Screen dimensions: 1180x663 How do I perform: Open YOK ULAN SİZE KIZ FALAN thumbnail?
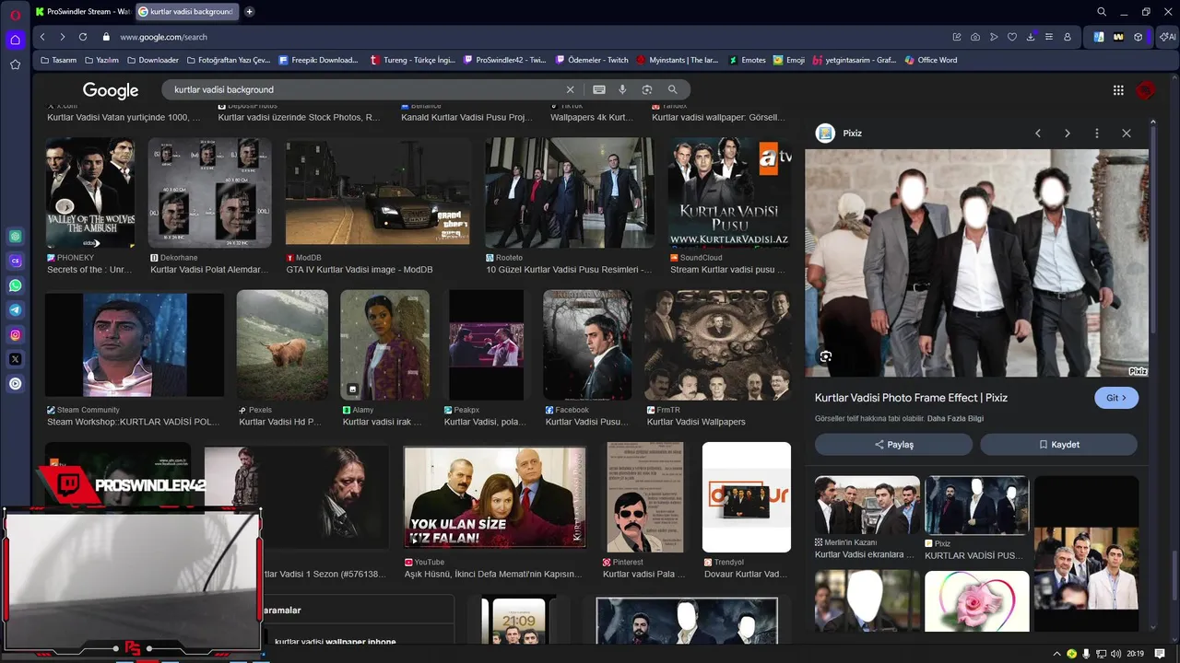pyautogui.click(x=495, y=497)
